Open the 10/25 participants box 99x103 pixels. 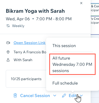pyautogui.click(x=26, y=79)
